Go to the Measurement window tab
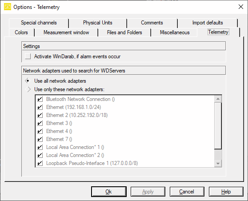The height and width of the screenshot is (201, 248). pyautogui.click(x=66, y=32)
